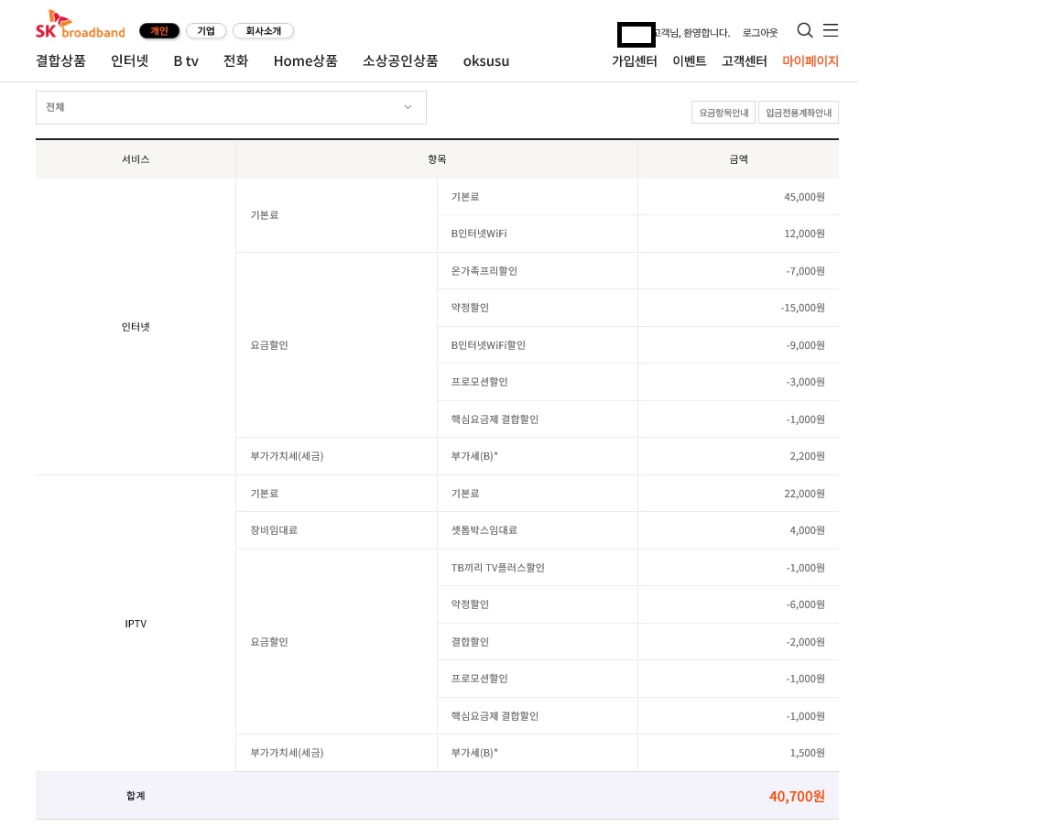The height and width of the screenshot is (827, 1055).
Task: Open the B tv menu
Action: 186,61
